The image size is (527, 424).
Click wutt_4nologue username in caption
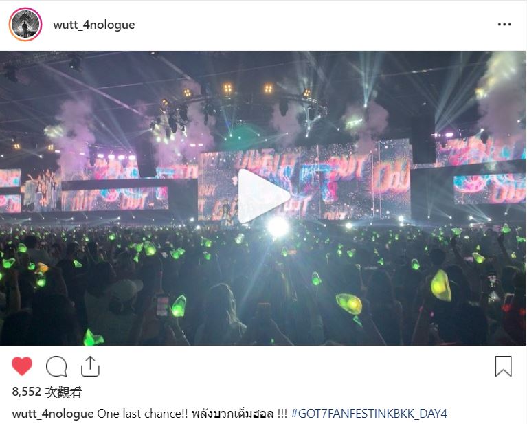(53, 414)
